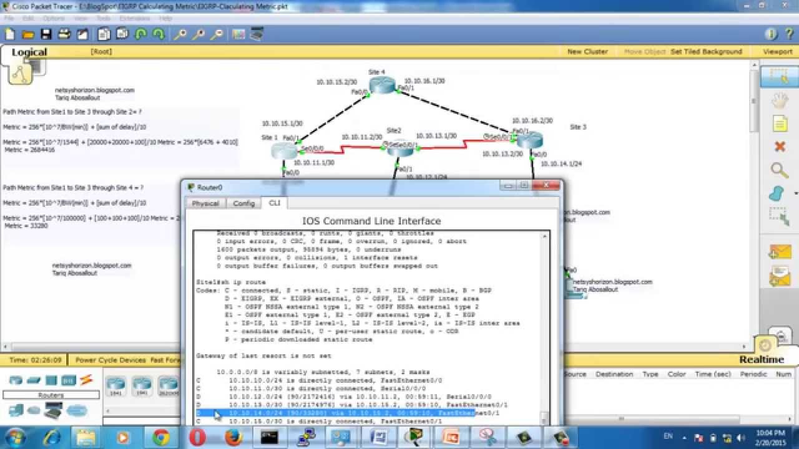This screenshot has width=799, height=449.
Task: Open the File menu
Action: pyautogui.click(x=9, y=19)
